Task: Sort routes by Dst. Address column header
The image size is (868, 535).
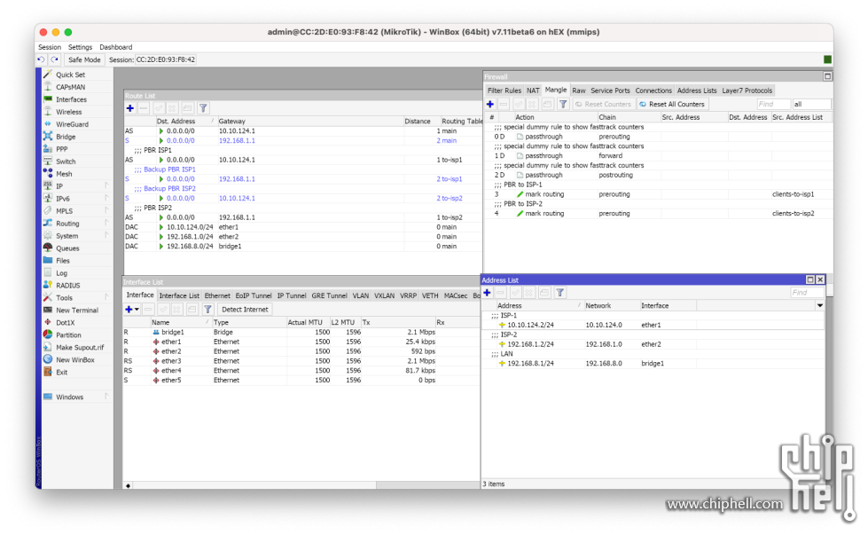Action: point(184,122)
